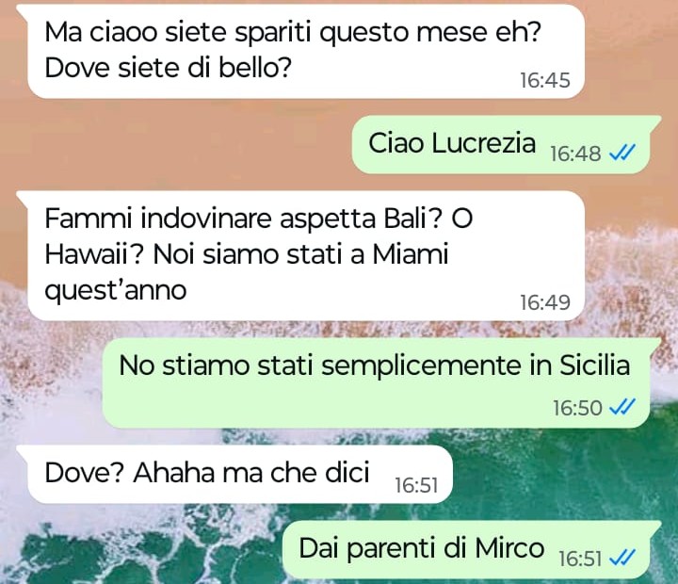Tap the 16:51 timestamp beside "che dici"
678x584 pixels.
click(x=416, y=485)
